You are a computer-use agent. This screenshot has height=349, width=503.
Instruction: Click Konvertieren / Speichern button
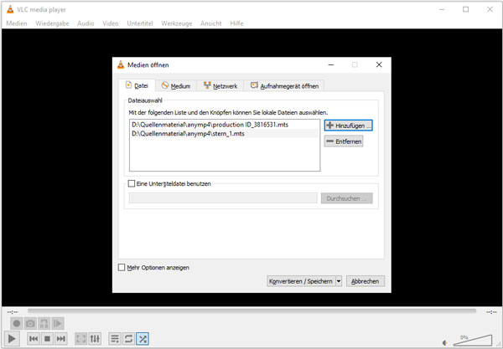coord(301,281)
